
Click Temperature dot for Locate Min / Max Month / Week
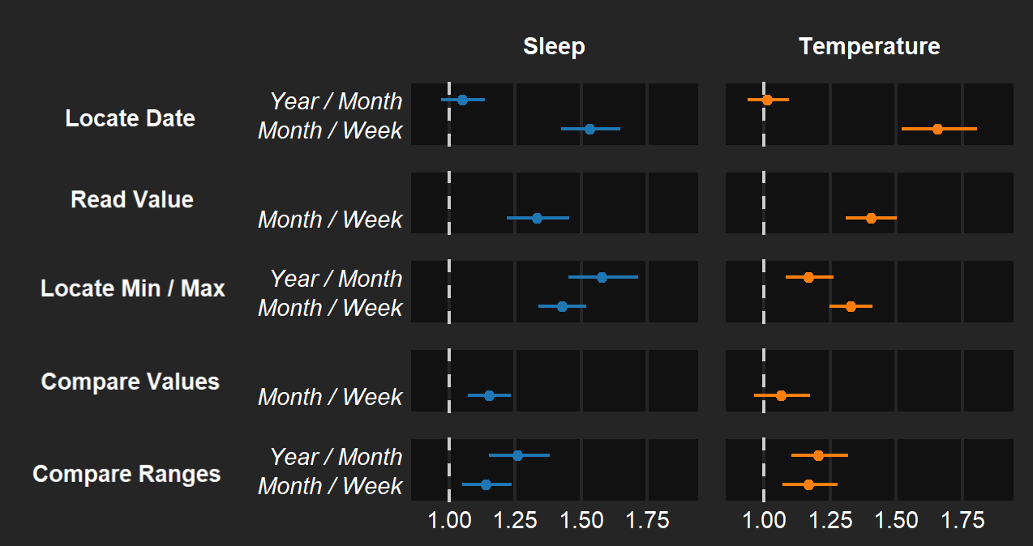(851, 306)
